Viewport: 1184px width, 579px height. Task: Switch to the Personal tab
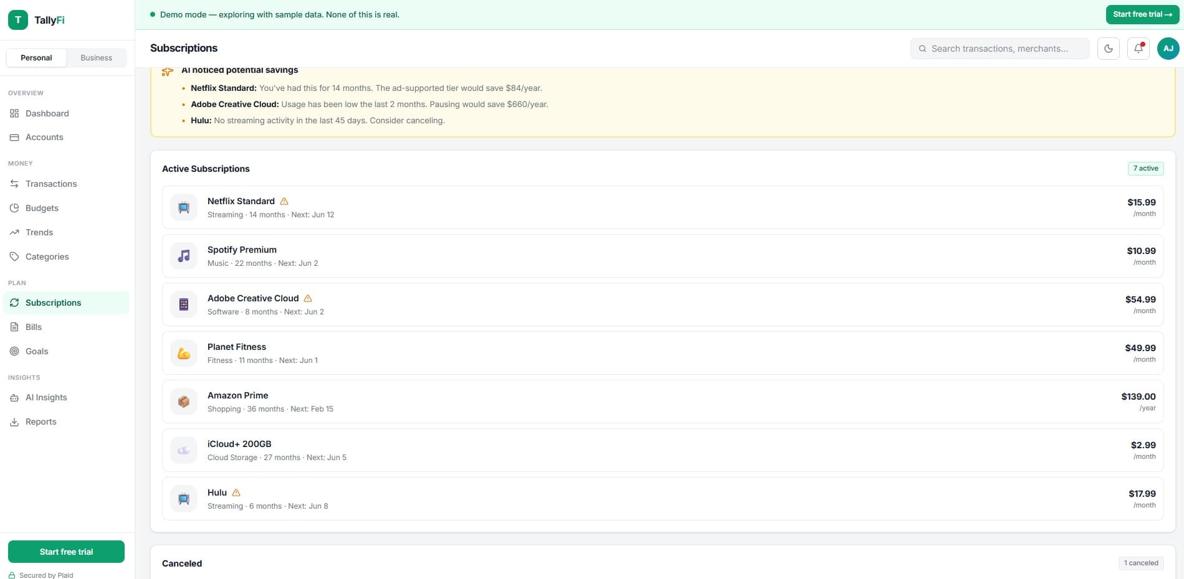pos(36,58)
